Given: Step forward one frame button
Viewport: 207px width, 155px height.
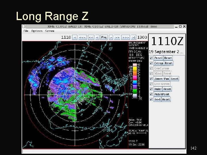Looking at the screenshot, I should [x=111, y=37].
